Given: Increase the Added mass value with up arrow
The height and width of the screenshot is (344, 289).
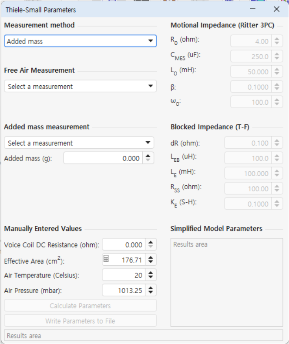Looking at the screenshot, I should coord(148,156).
